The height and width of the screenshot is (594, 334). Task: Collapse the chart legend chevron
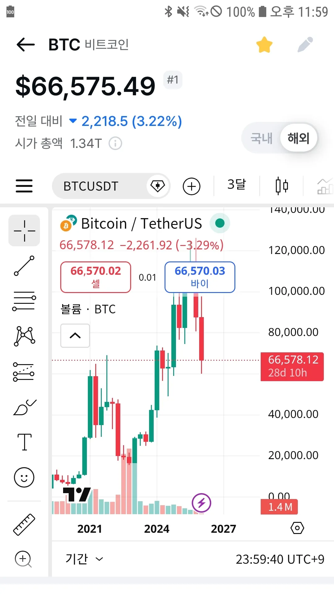coord(75,336)
